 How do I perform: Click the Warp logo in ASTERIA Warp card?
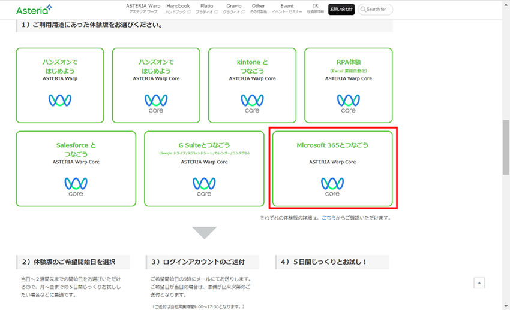pos(60,100)
